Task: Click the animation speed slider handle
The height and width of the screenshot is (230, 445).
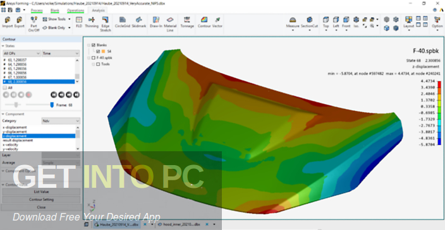Action: [16, 105]
